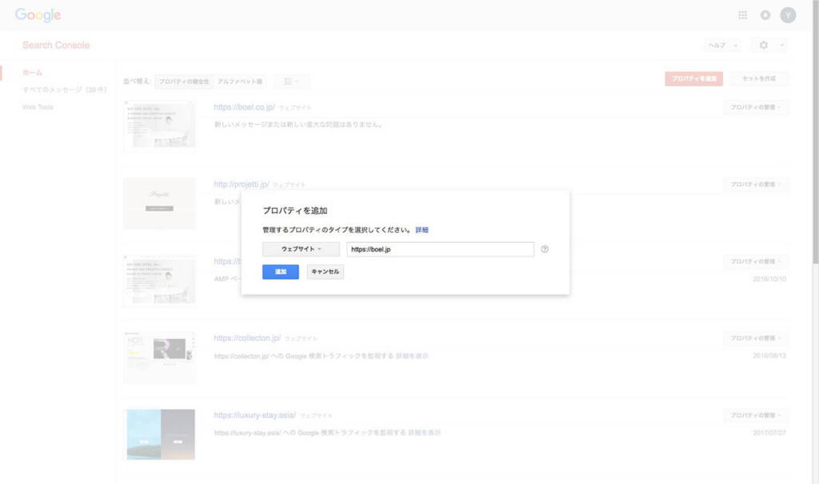This screenshot has height=484, width=819.
Task: Open プロパティの管理 dropdown for boel.co.jp
Action: [755, 108]
